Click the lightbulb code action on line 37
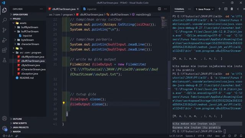 (64, 103)
